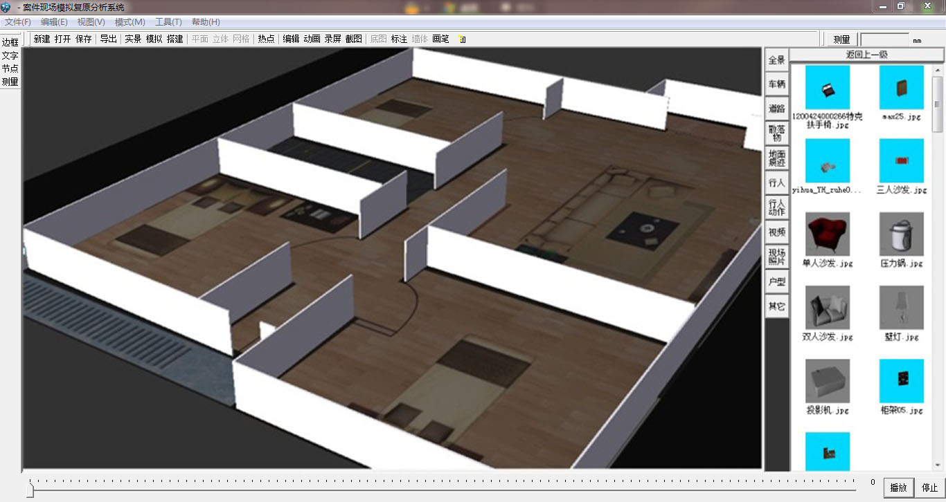Open the 现场照片 category tab
946x502 pixels.
point(777,257)
